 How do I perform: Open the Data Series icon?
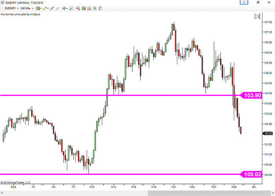[84, 8]
